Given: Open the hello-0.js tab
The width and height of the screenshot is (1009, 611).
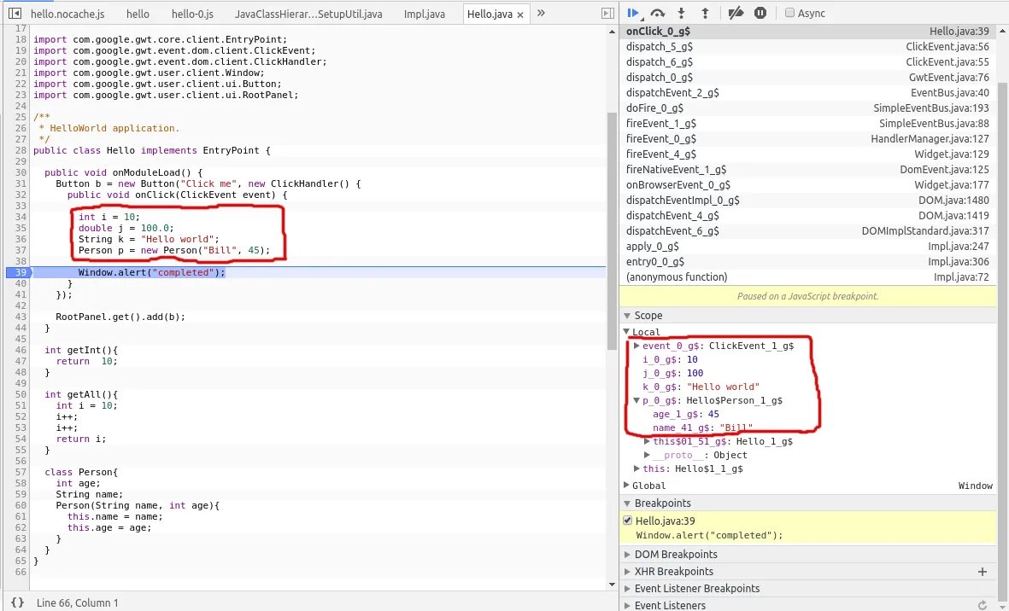Looking at the screenshot, I should (192, 14).
